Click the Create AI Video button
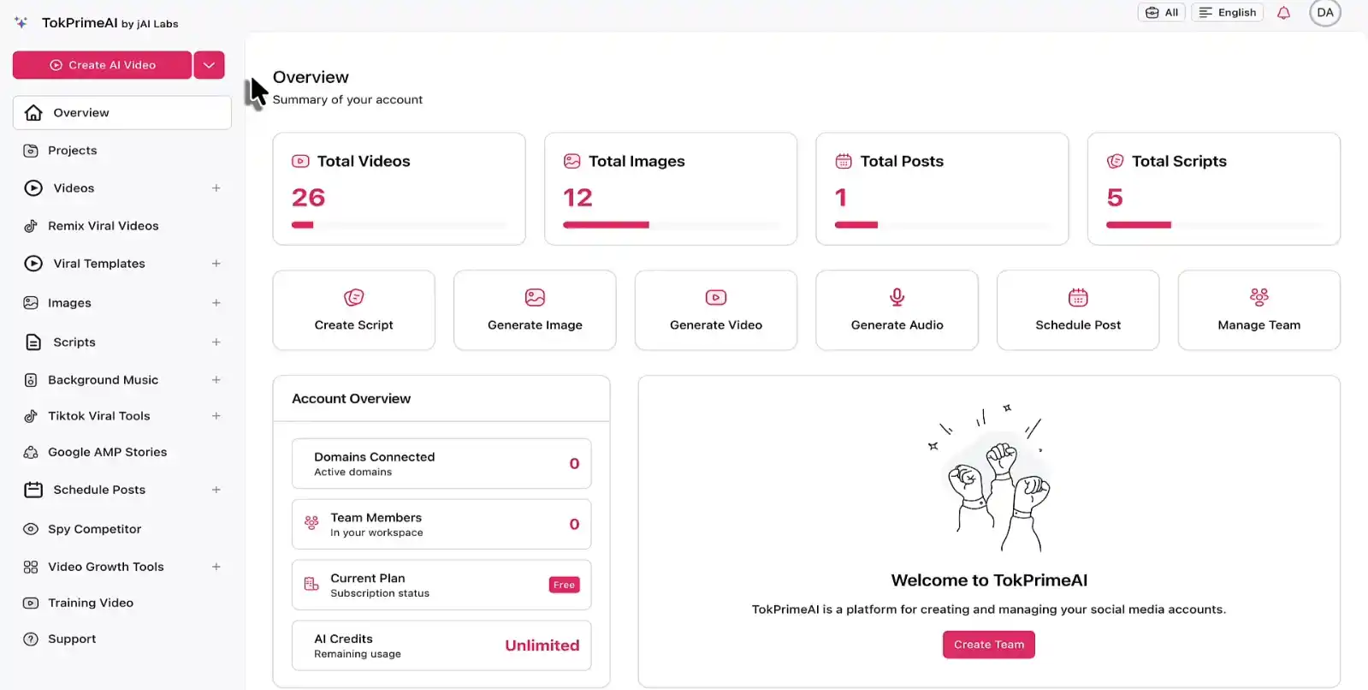Image resolution: width=1368 pixels, height=690 pixels. [102, 65]
